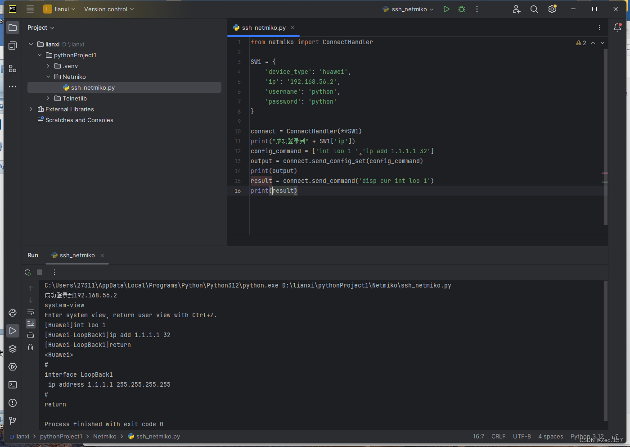Open the ssh_netmiko run configuration dropdown

point(408,9)
